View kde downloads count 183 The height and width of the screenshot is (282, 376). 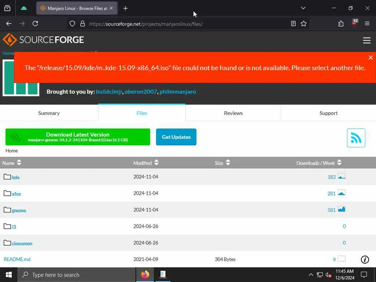tap(332, 177)
